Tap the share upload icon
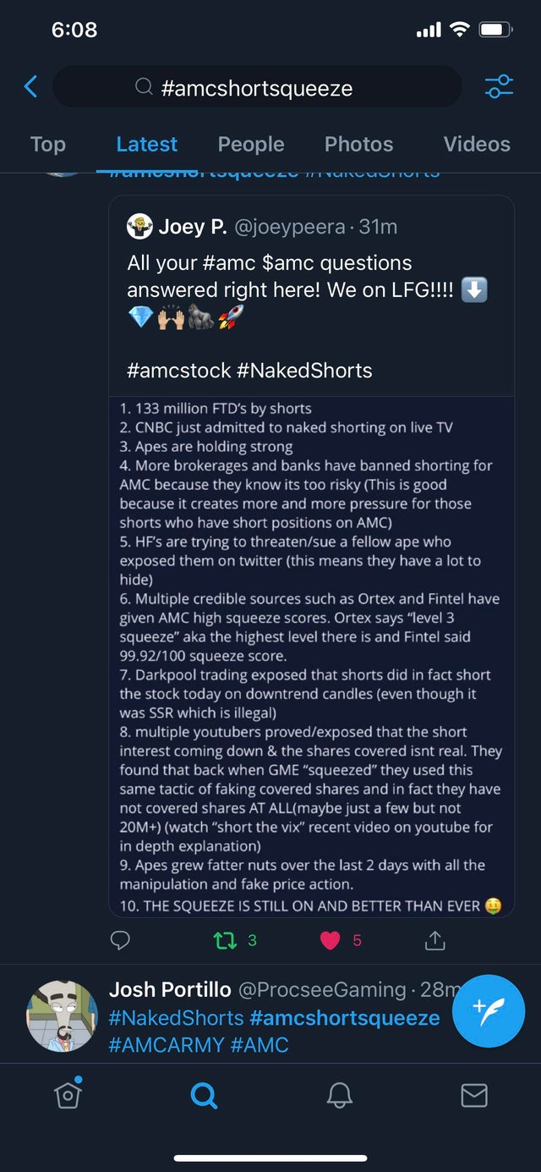Viewport: 541px width, 1172px height. [434, 939]
